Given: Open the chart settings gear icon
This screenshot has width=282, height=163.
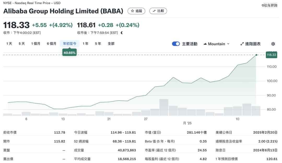Looking at the screenshot, I should pyautogui.click(x=273, y=44).
